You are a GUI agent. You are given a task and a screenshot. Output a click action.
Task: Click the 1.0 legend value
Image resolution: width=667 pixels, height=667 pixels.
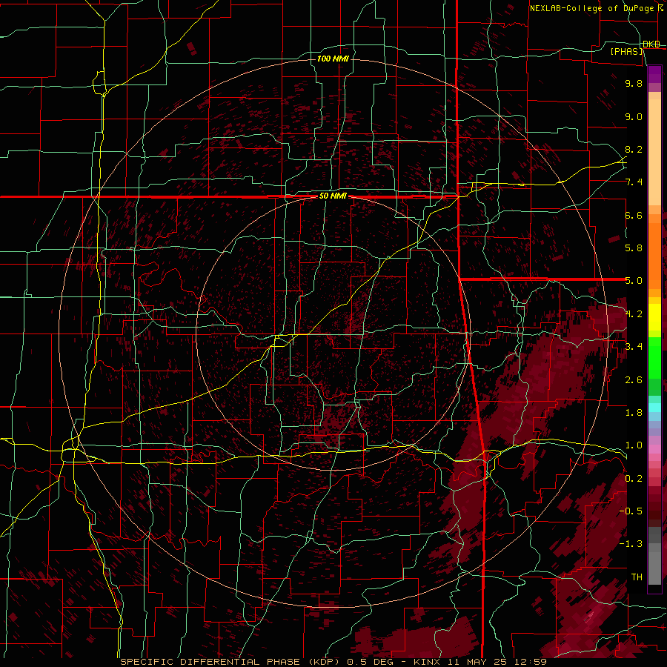pyautogui.click(x=634, y=445)
